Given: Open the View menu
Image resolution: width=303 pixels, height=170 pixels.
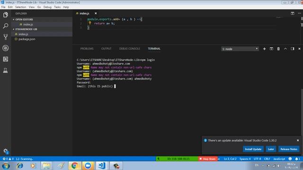Looking at the screenshot, I should [x=32, y=7].
